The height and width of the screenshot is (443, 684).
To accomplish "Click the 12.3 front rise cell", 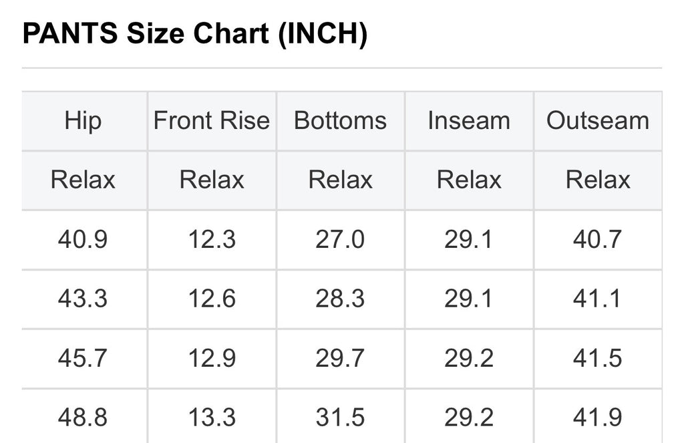I will 212,239.
